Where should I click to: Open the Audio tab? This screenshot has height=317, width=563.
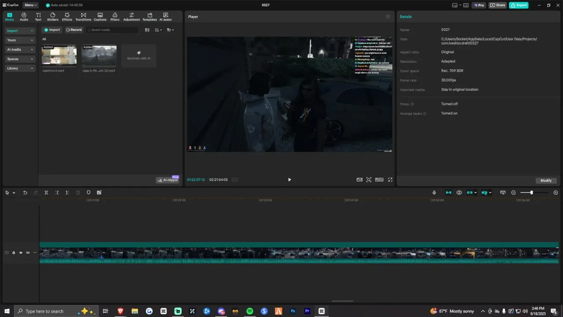click(x=24, y=17)
